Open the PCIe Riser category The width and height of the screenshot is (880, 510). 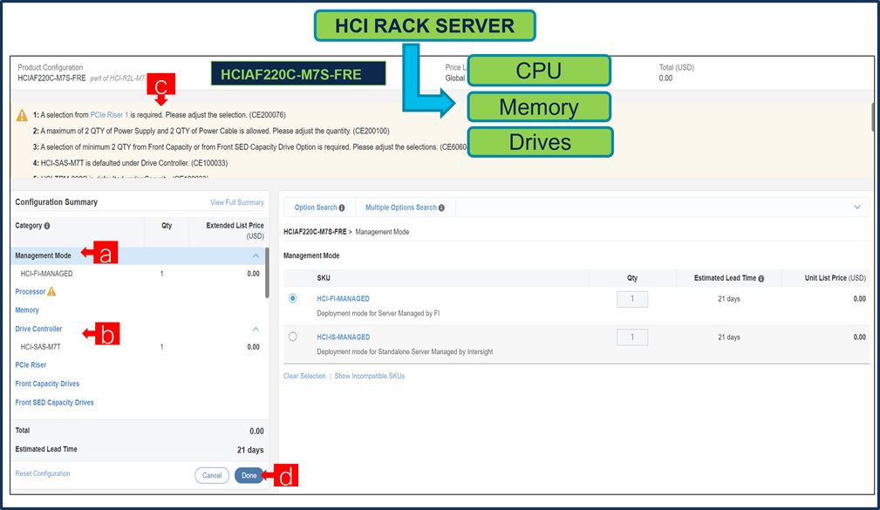click(31, 364)
